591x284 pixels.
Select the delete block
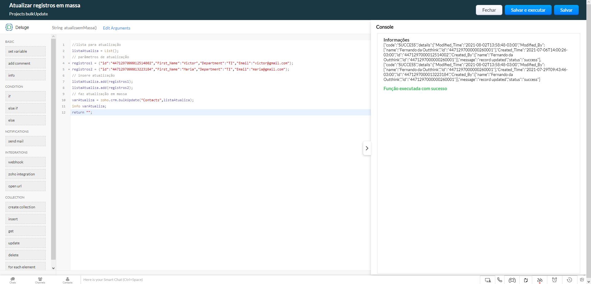(25, 255)
